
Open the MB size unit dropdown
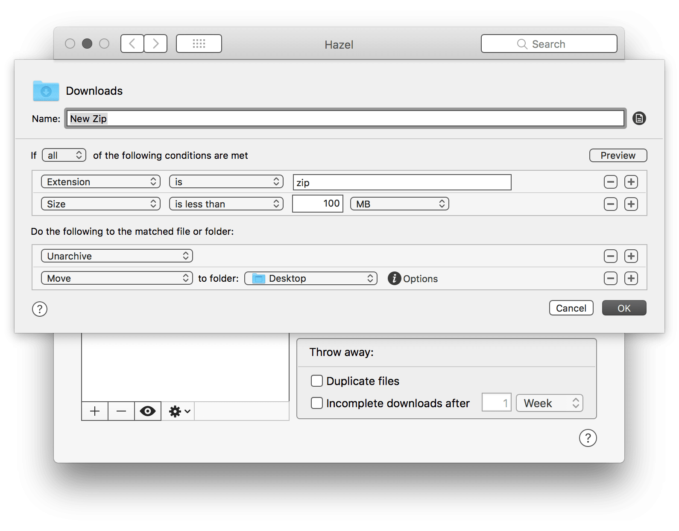[400, 204]
